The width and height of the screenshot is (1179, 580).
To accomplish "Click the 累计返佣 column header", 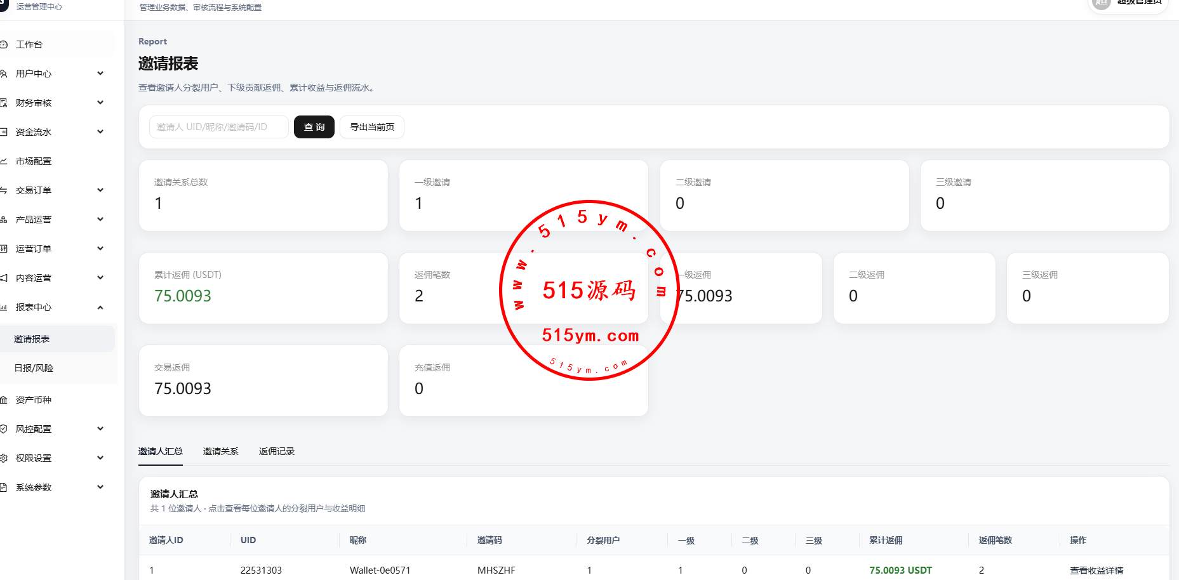I will pyautogui.click(x=886, y=540).
